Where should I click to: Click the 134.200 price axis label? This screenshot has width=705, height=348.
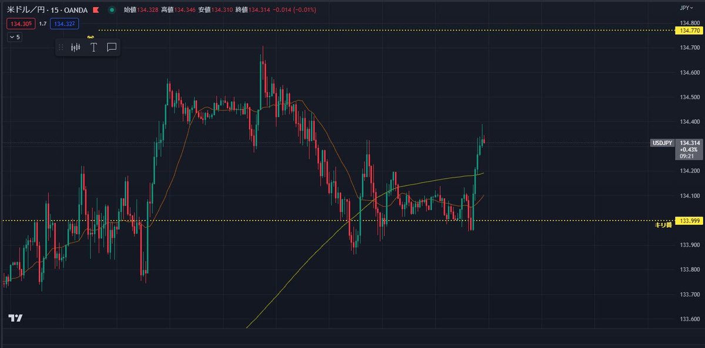[690, 171]
